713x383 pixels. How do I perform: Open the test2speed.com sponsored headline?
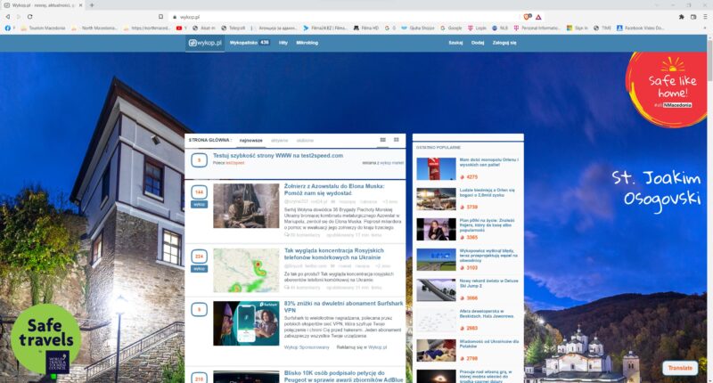click(278, 155)
